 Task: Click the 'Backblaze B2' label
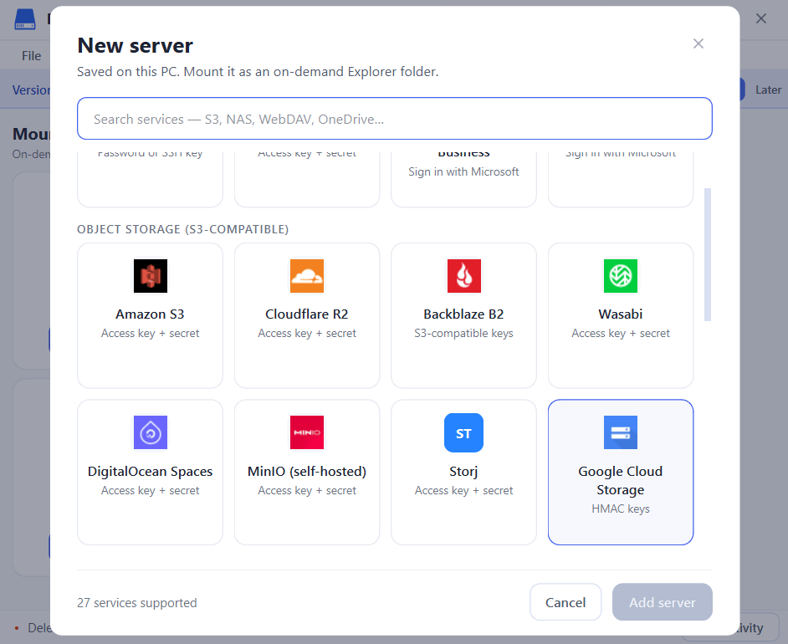463,314
